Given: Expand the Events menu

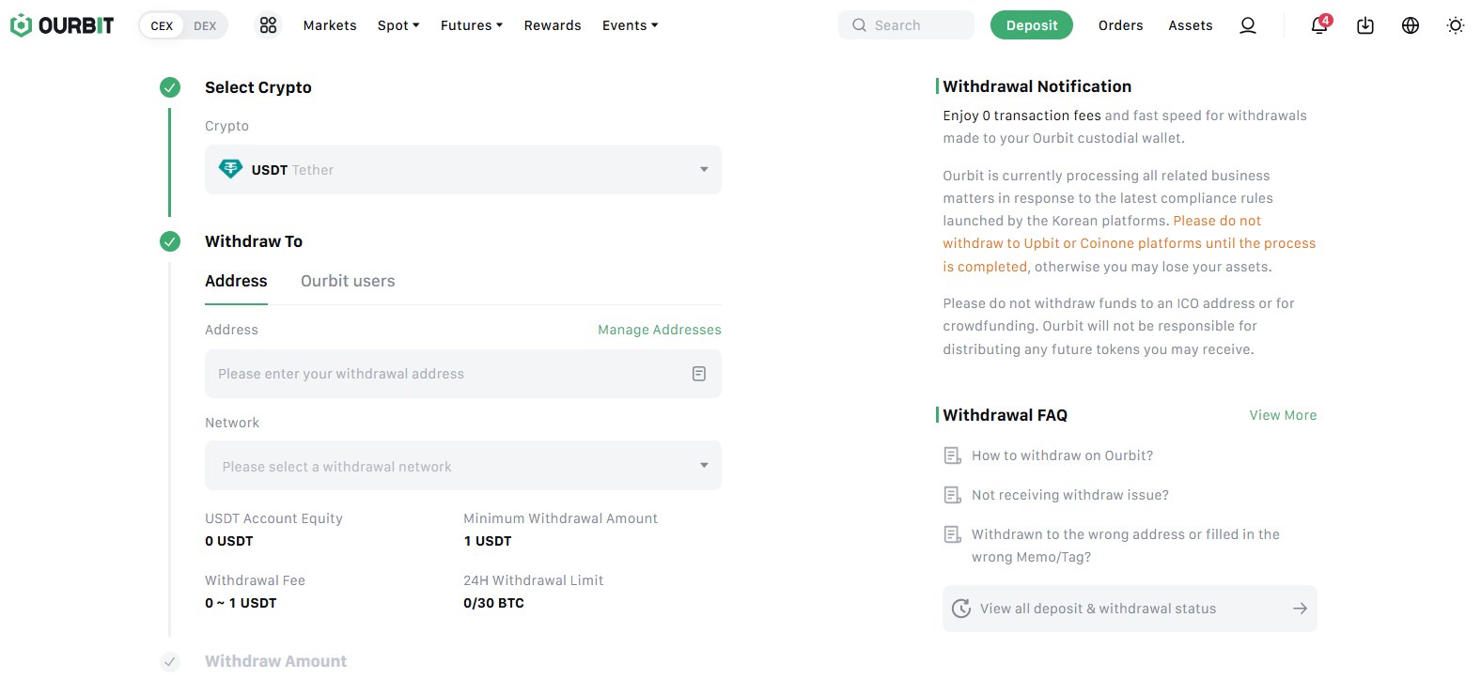Looking at the screenshot, I should 630,25.
